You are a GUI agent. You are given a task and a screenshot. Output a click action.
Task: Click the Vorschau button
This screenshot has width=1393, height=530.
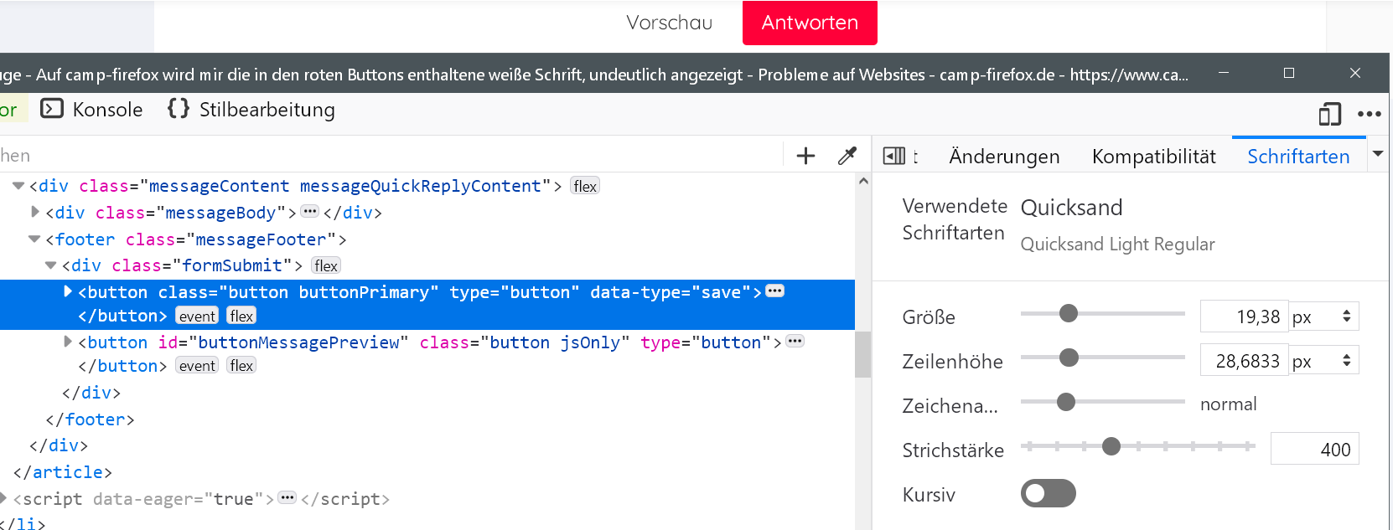670,23
